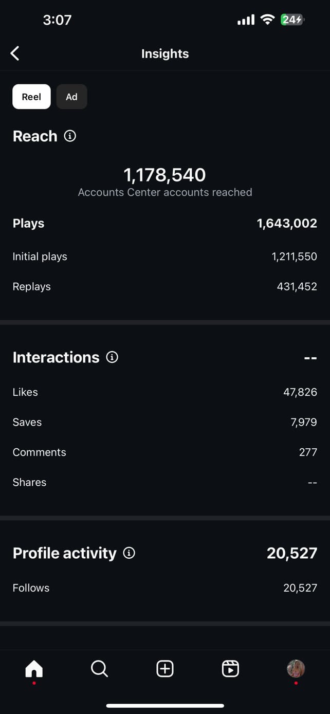
Task: Tap the Wi-Fi status icon
Action: pos(267,20)
